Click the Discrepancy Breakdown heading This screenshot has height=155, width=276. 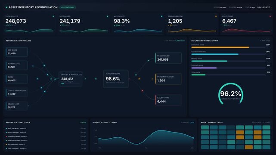click(x=205, y=41)
